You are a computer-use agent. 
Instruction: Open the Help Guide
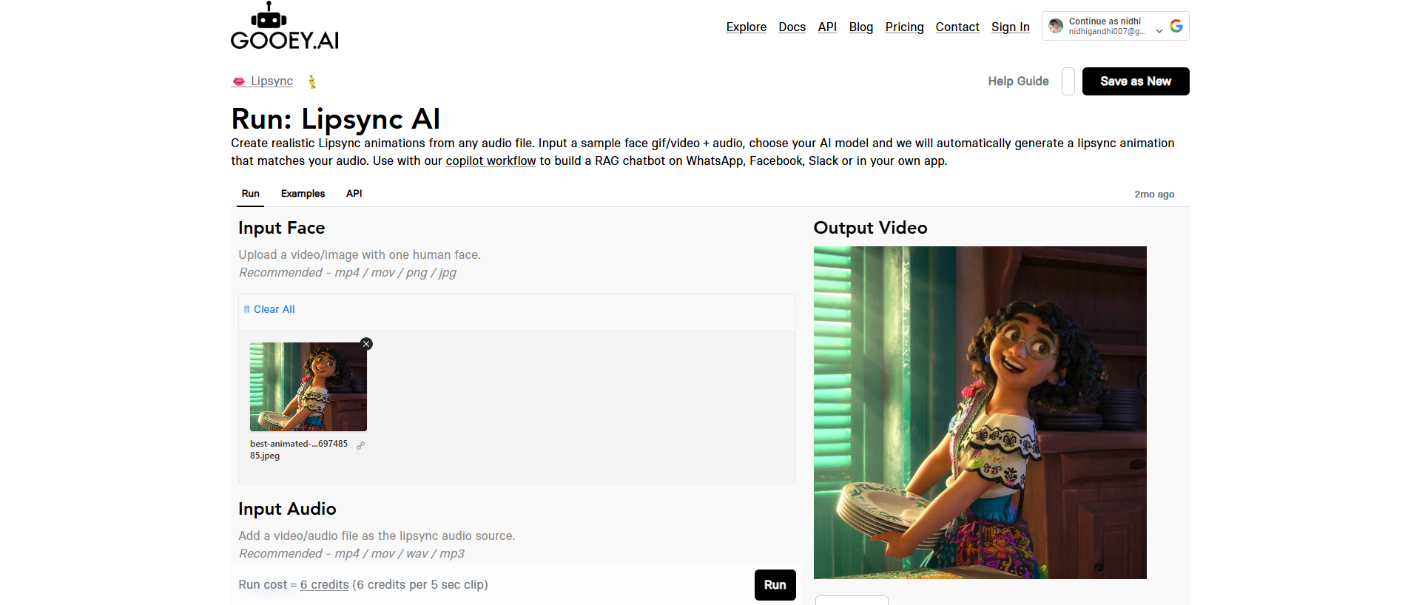[1018, 81]
